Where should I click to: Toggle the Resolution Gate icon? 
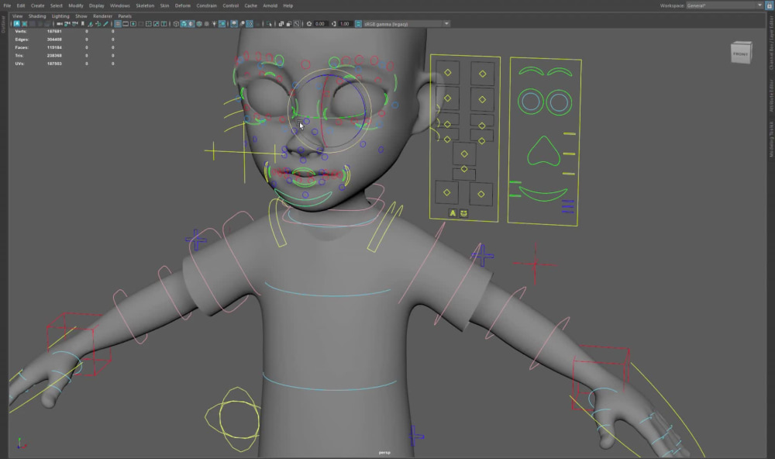(133, 24)
